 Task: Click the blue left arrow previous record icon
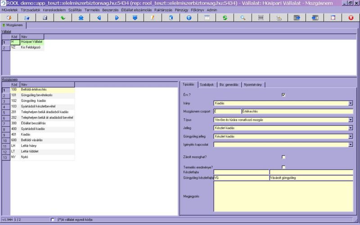(x=99, y=18)
